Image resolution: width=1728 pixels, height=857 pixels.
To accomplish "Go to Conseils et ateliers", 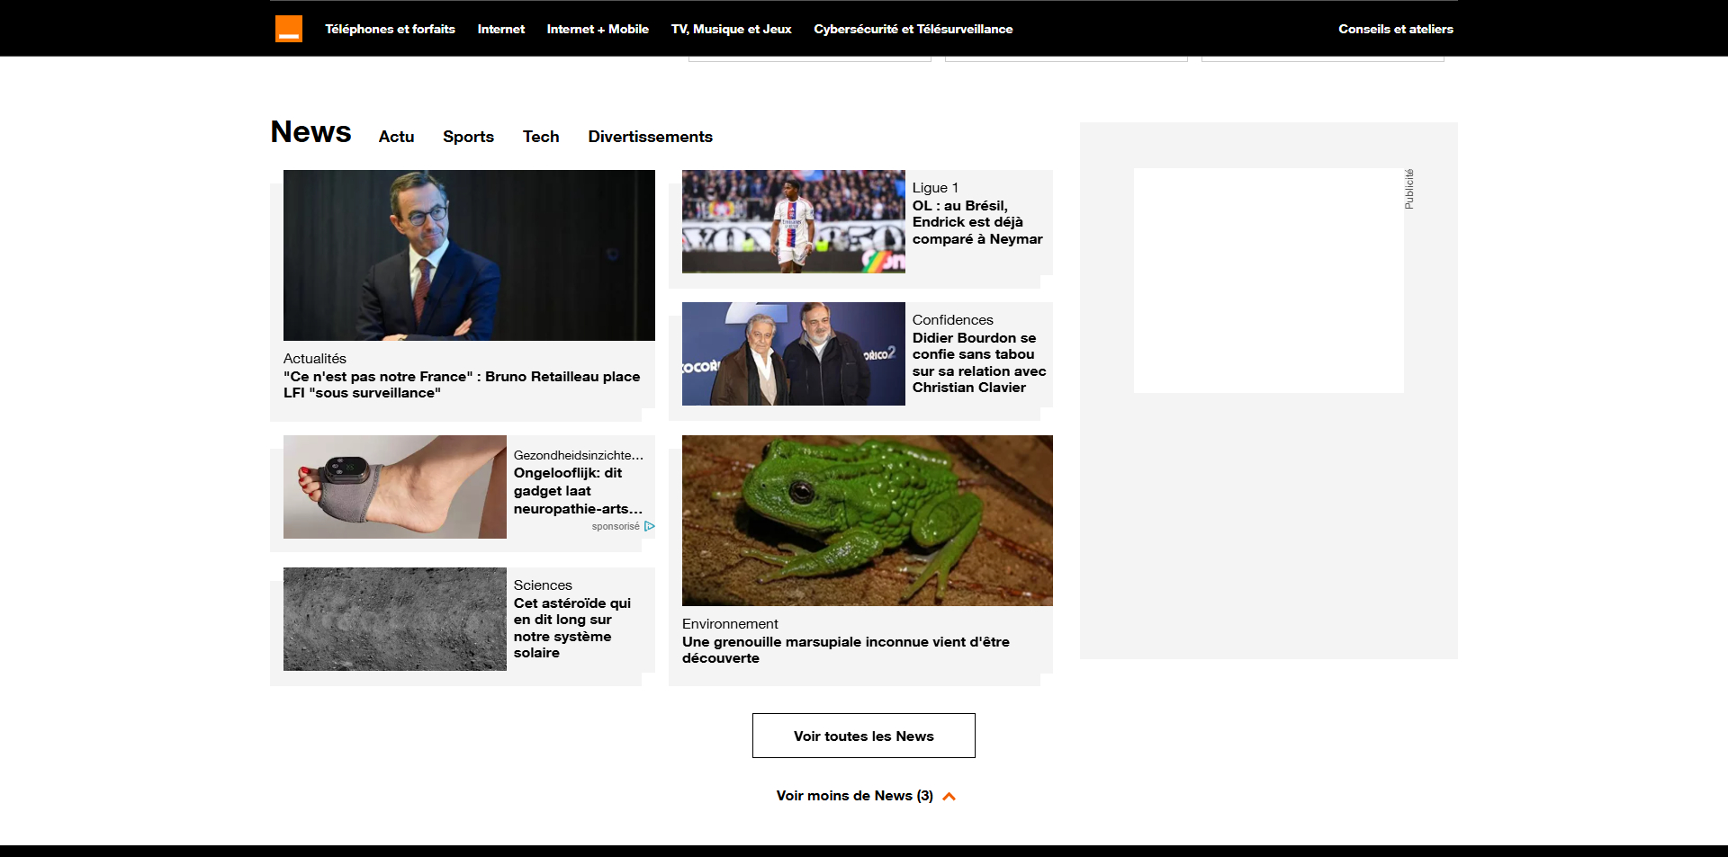I will point(1396,29).
